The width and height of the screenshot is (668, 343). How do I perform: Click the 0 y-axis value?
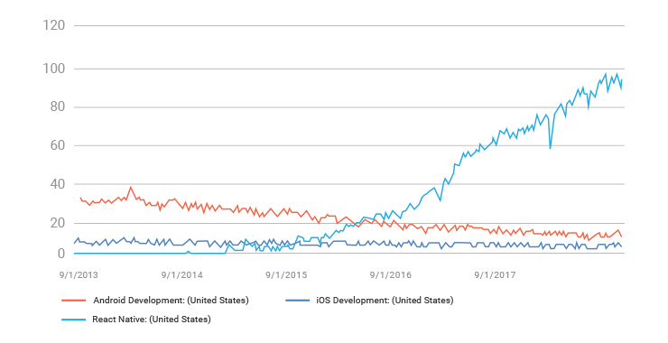click(x=61, y=254)
